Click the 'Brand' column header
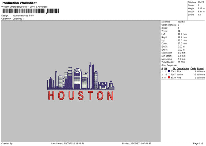Image resolution: width=206 pixels, height=146 pixels. click(x=200, y=69)
